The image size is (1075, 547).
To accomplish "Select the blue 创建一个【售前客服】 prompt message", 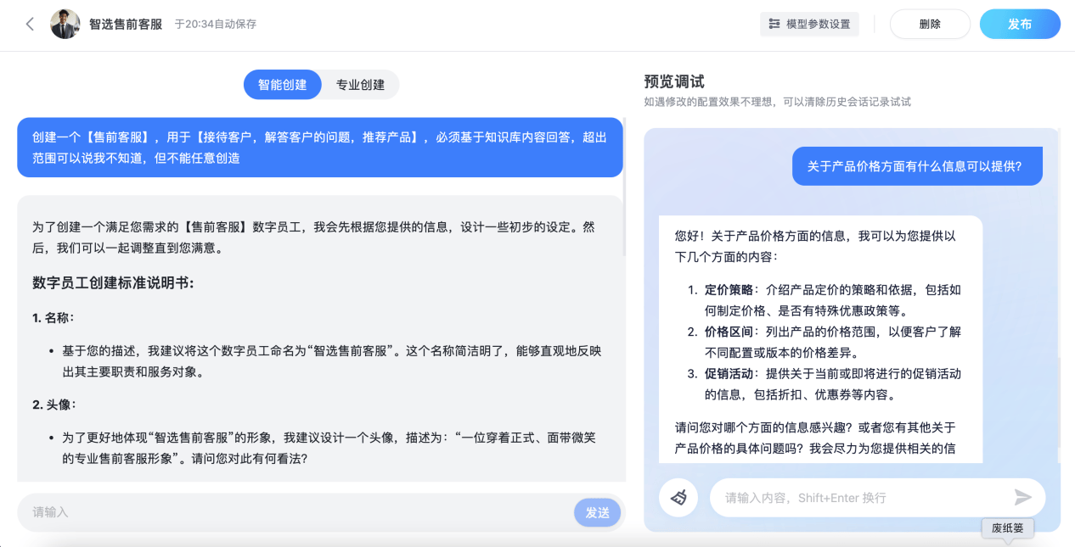I will coord(319,147).
